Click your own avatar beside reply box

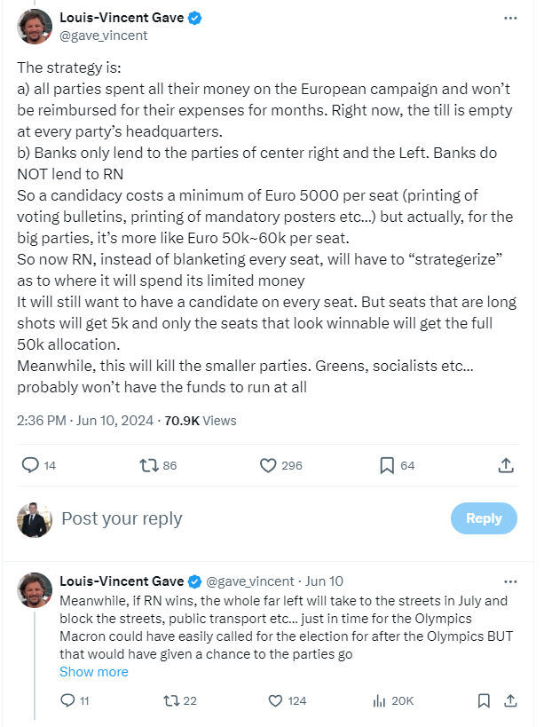pos(35,519)
